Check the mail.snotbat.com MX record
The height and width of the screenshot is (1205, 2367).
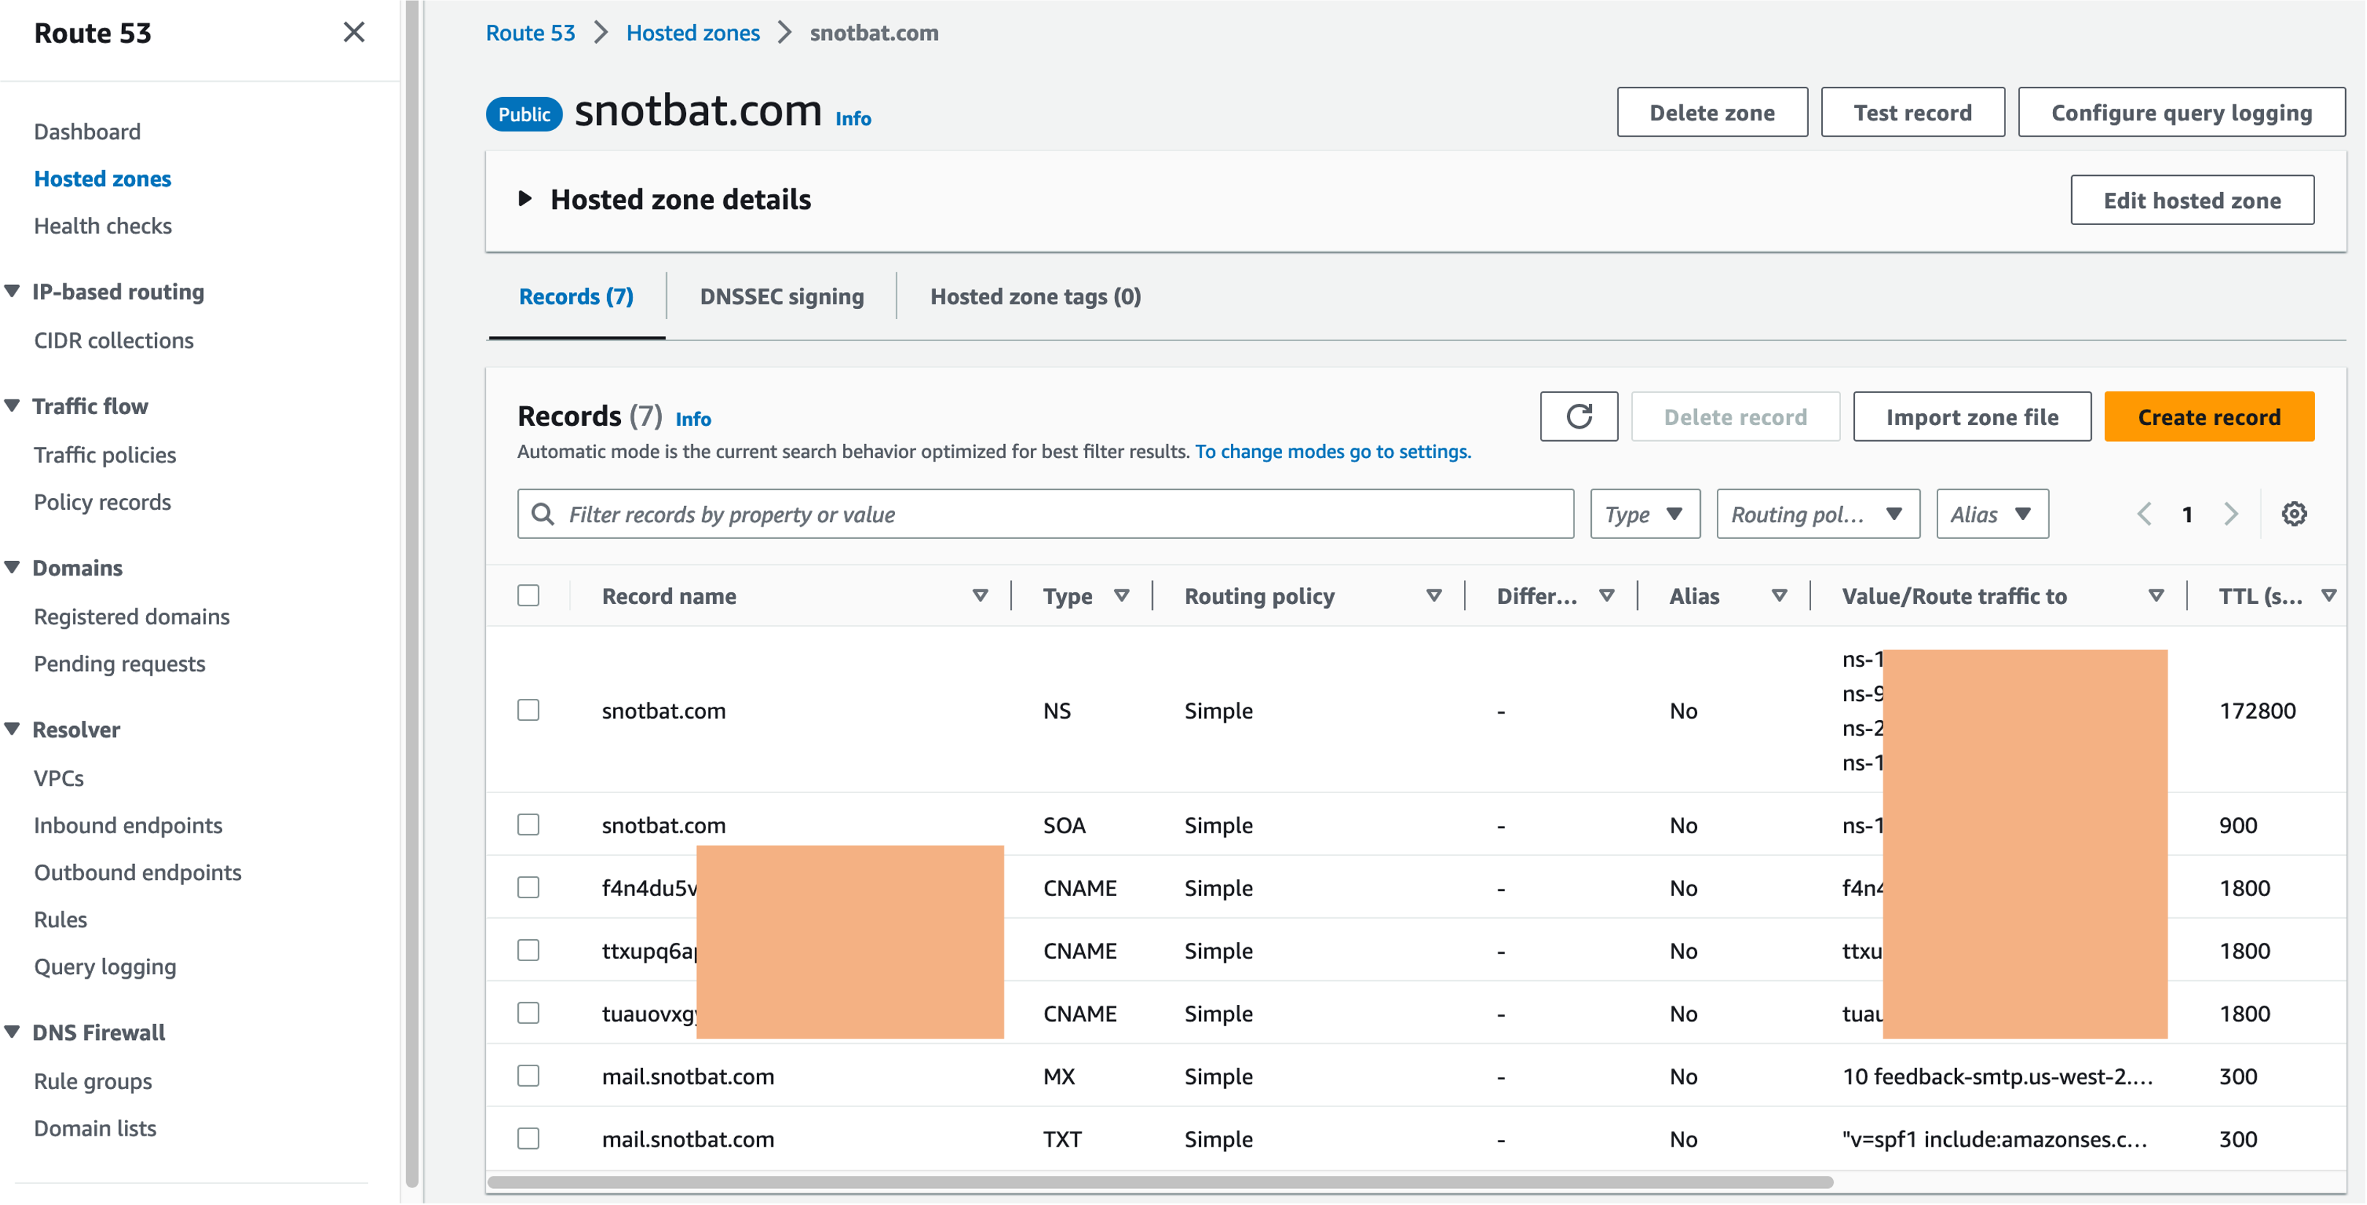click(x=528, y=1076)
